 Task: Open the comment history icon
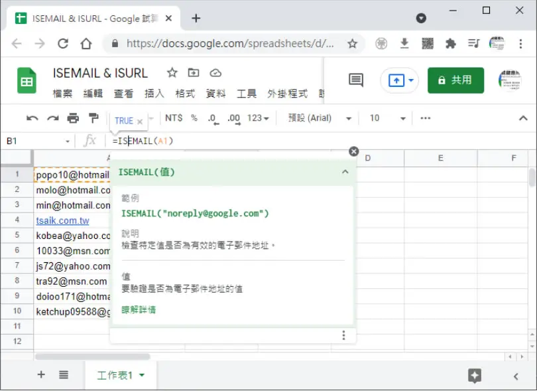coord(356,80)
